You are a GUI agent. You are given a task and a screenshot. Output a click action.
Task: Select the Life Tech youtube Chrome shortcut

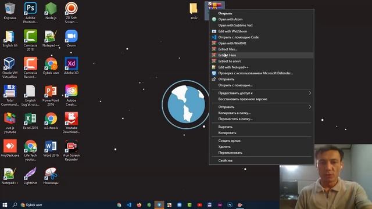click(x=30, y=150)
